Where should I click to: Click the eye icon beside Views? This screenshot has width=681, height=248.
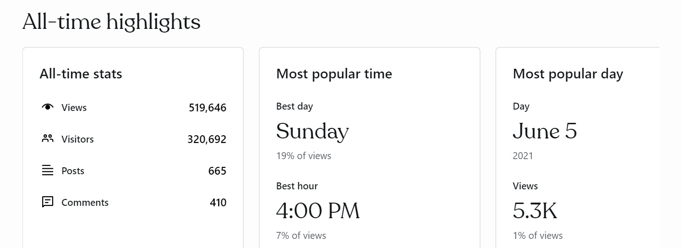point(48,107)
